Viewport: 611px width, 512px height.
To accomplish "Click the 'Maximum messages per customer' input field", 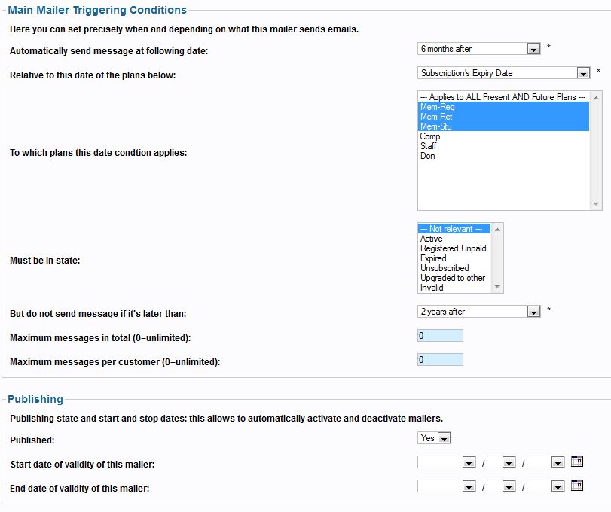I will click(x=440, y=360).
